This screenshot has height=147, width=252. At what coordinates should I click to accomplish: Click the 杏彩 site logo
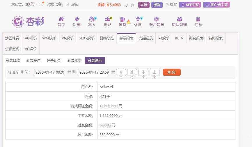[x=28, y=22]
